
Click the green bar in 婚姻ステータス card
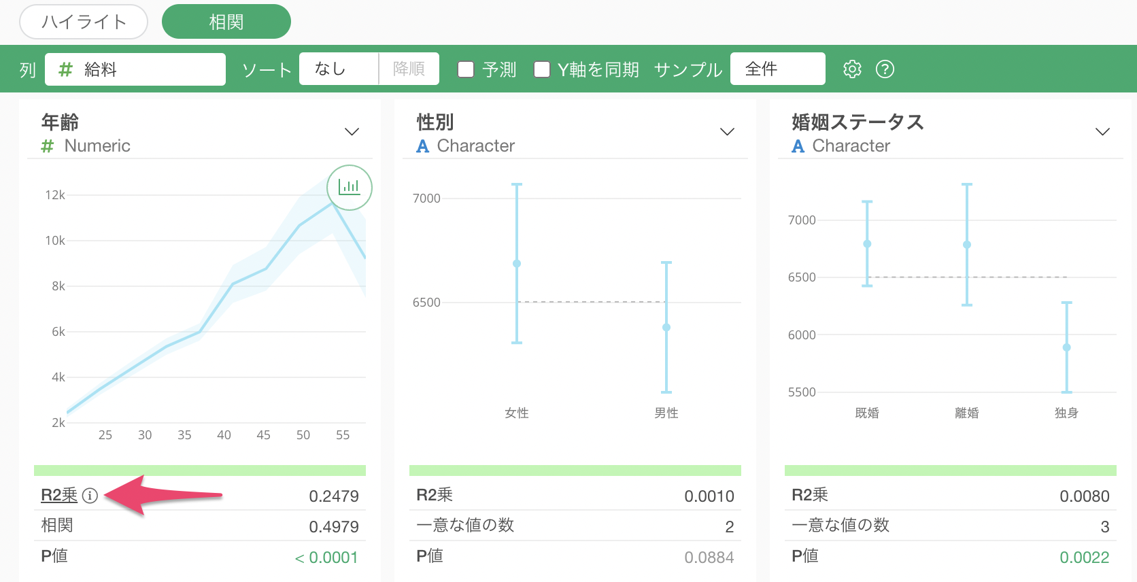(951, 470)
